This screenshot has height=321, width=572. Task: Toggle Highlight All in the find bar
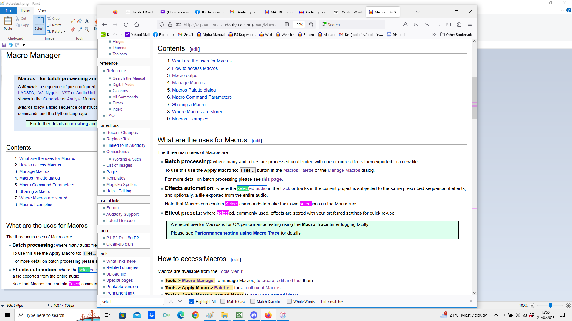pos(191,301)
